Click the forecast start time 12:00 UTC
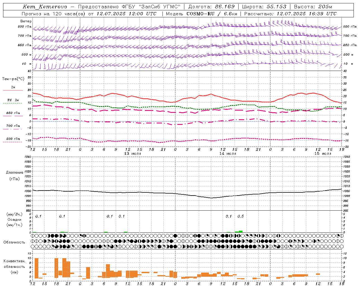The image size is (358, 286). (143, 14)
